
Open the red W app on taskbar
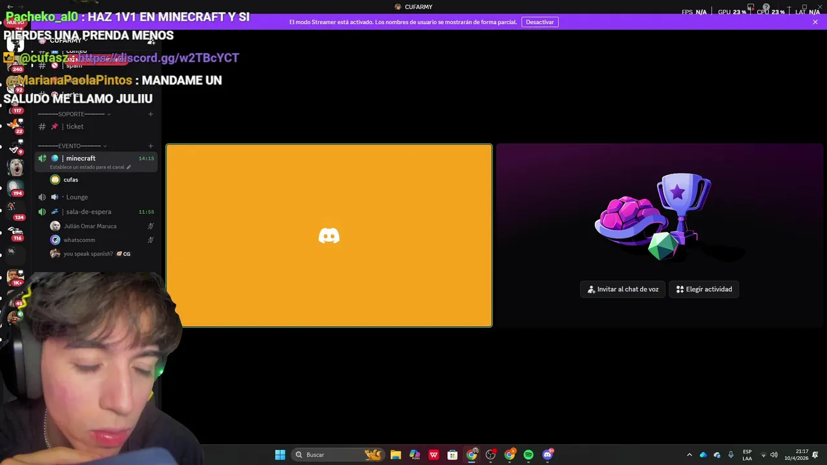[x=434, y=455]
